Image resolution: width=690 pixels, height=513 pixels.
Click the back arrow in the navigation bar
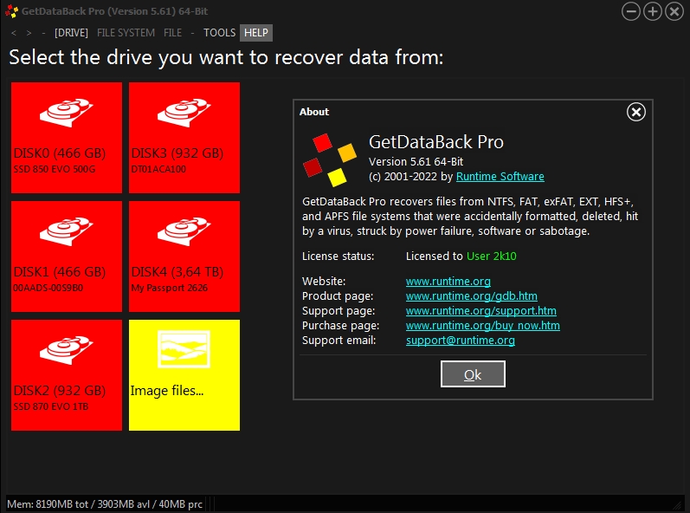click(x=14, y=33)
